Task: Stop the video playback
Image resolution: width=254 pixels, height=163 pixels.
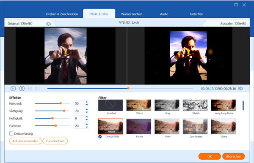Action: tap(22, 88)
